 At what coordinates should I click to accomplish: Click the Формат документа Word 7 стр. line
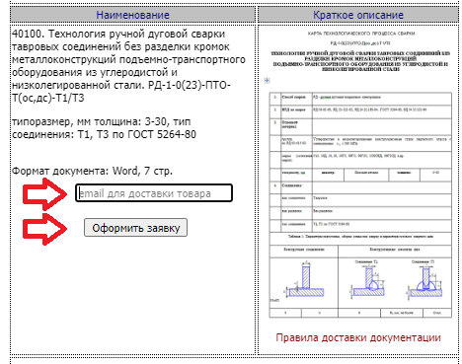tap(92, 171)
